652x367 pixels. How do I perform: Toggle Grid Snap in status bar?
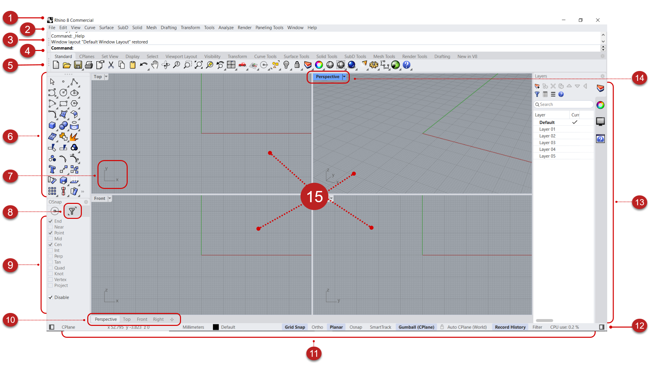[294, 327]
